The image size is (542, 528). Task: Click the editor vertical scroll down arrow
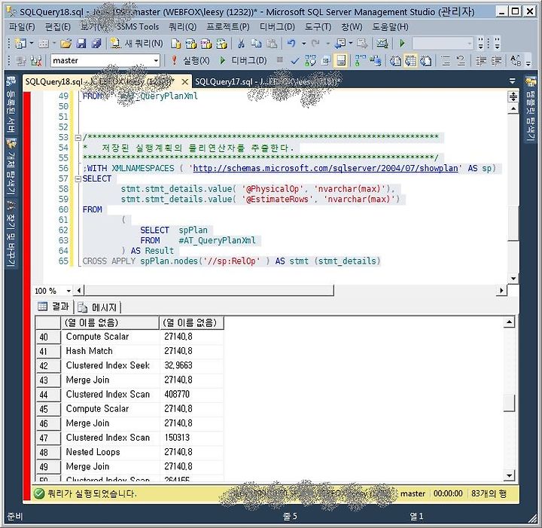click(x=513, y=279)
